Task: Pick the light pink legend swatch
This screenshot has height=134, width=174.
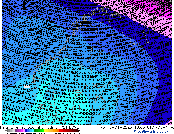Action: click(24, 130)
